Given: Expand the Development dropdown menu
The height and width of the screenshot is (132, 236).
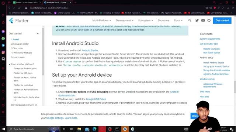Looking at the screenshot, I should (x=125, y=21).
